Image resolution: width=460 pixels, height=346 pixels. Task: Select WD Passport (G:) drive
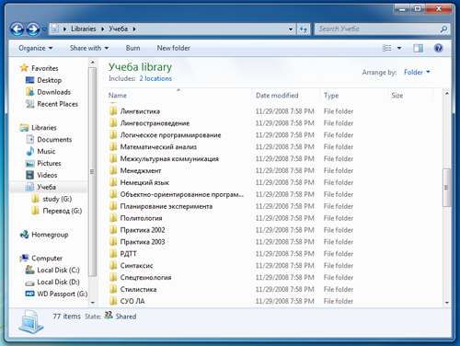[56, 294]
